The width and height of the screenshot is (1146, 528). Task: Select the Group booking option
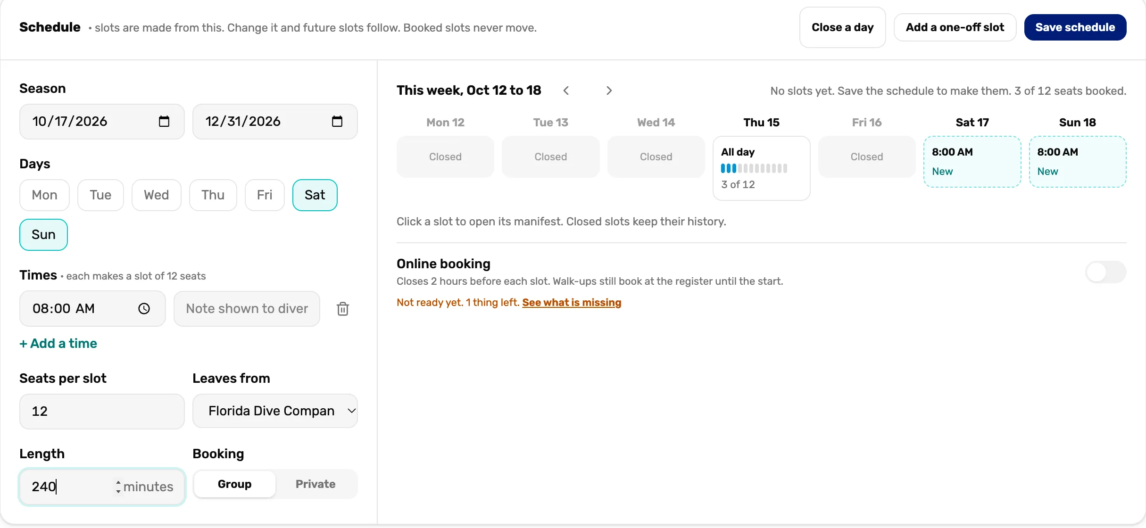(x=234, y=484)
